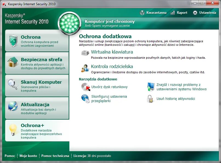Viewport: 221px width, 163px height.
Task: Click the padlock activity history icon
Action: coord(150,99)
